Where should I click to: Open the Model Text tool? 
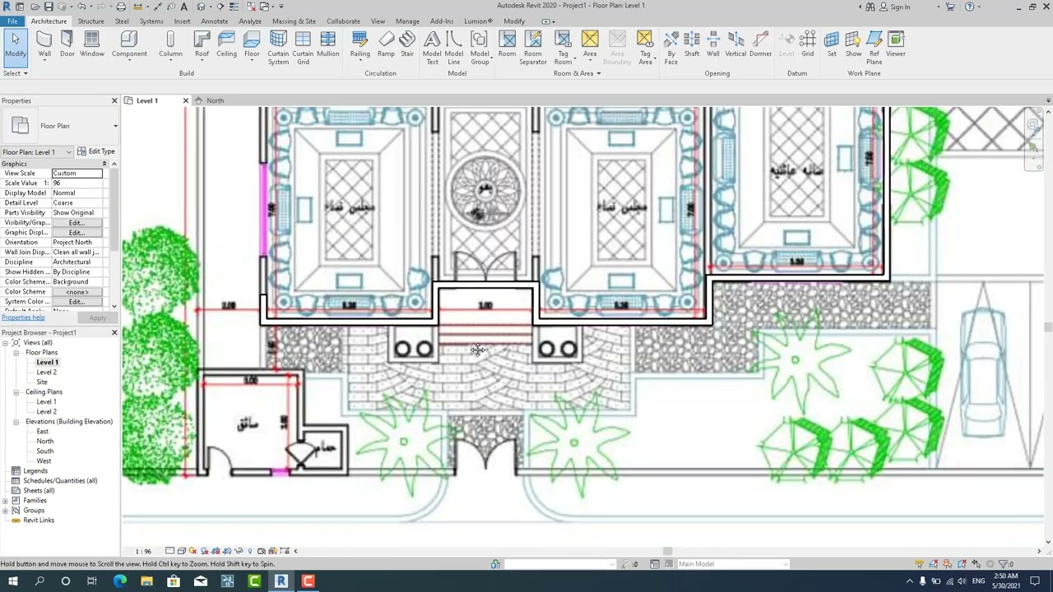pyautogui.click(x=432, y=49)
